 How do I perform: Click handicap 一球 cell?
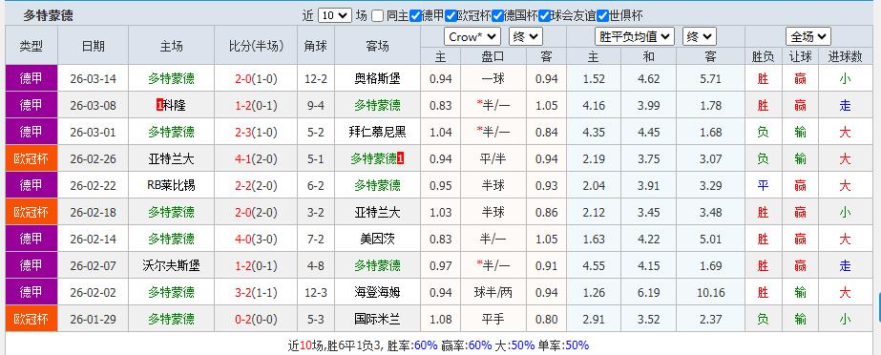coord(493,78)
